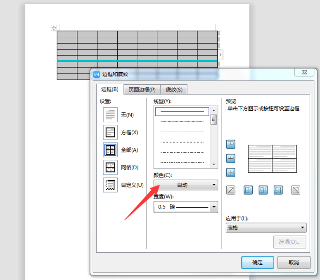Click line style list scroll up arrow
Image resolution: width=320 pixels, height=280 pixels.
(214, 110)
